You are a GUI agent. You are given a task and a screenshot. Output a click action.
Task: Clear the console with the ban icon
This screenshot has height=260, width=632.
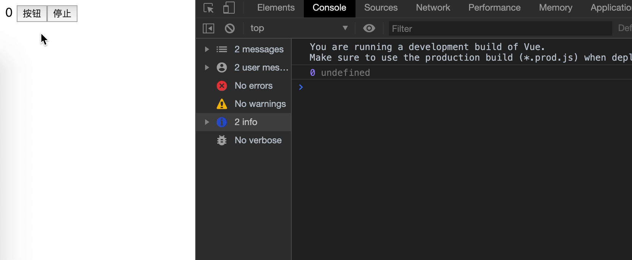tap(230, 28)
